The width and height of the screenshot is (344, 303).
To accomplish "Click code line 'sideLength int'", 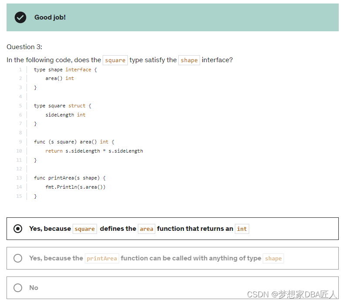I will pos(65,115).
